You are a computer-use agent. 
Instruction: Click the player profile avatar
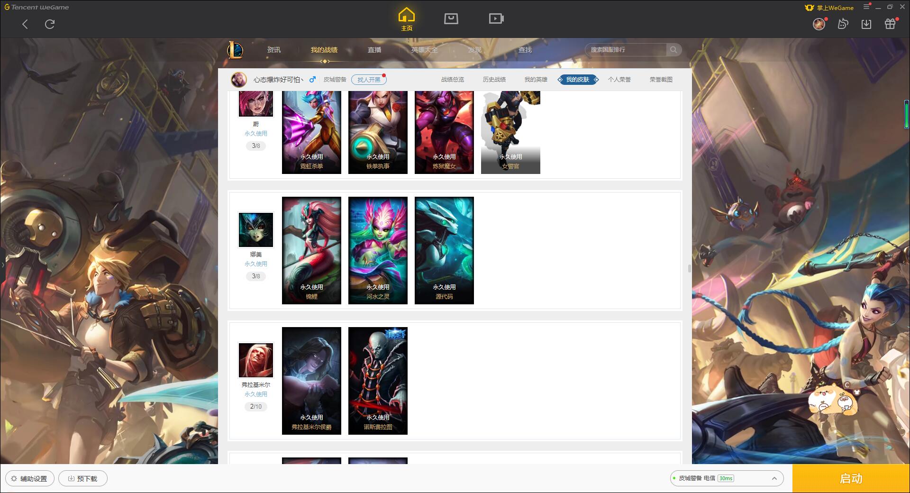(x=239, y=80)
